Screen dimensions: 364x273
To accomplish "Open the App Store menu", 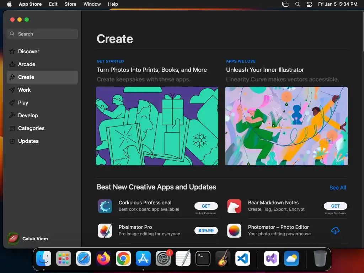I will point(30,4).
